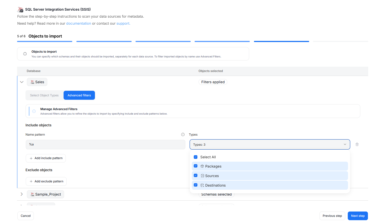The image size is (385, 223).
Task: Uncheck the Sources checkbox
Action: tap(196, 176)
